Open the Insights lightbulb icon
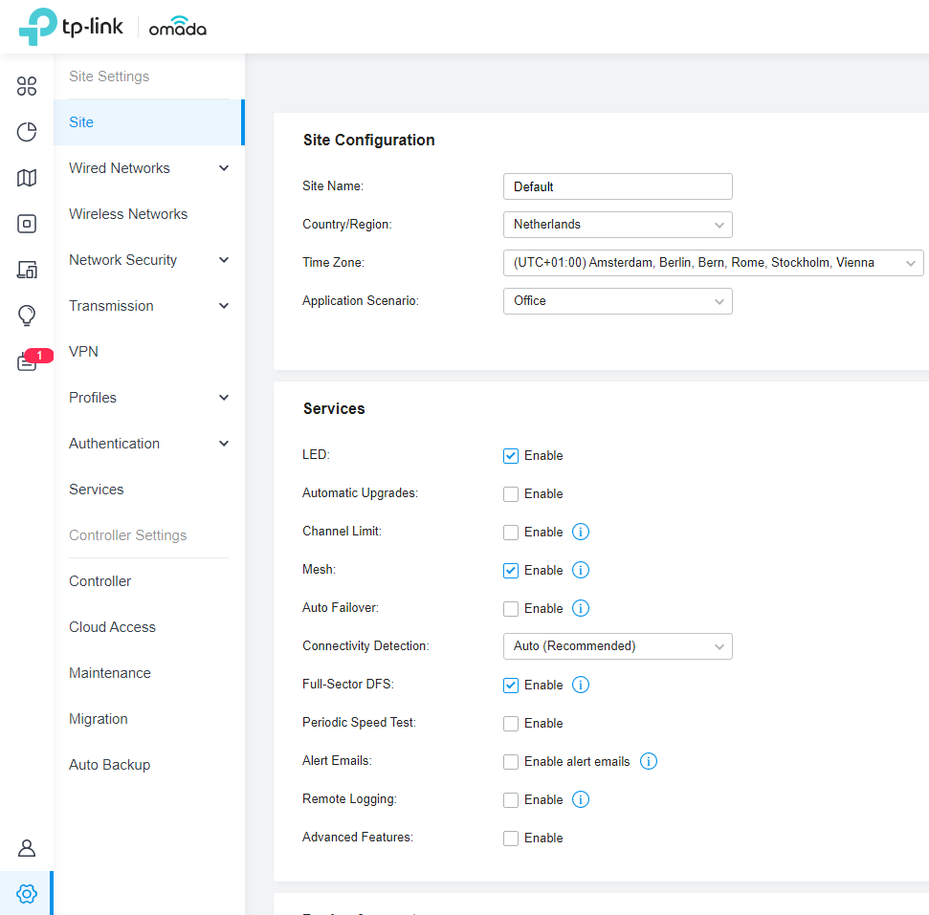Screen dimensions: 929x915 point(27,316)
